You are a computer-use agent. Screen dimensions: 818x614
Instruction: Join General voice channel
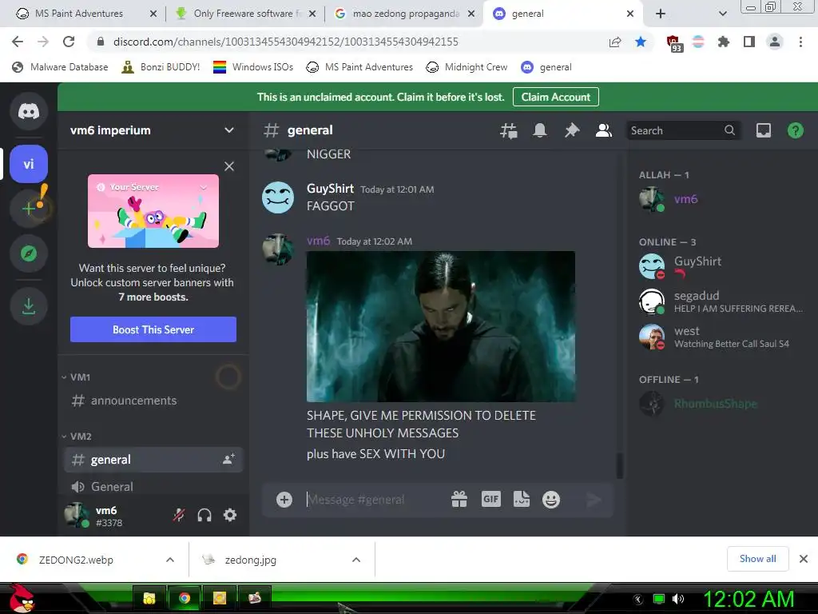coord(153,487)
